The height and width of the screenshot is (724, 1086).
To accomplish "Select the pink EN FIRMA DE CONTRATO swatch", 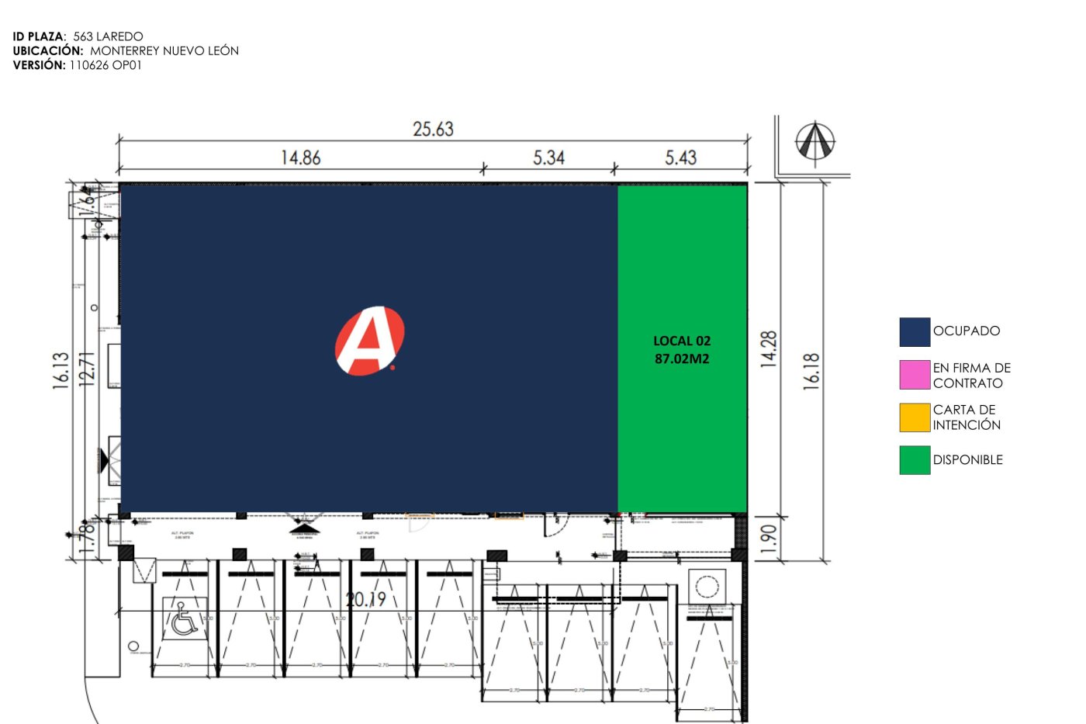I will coord(915,375).
